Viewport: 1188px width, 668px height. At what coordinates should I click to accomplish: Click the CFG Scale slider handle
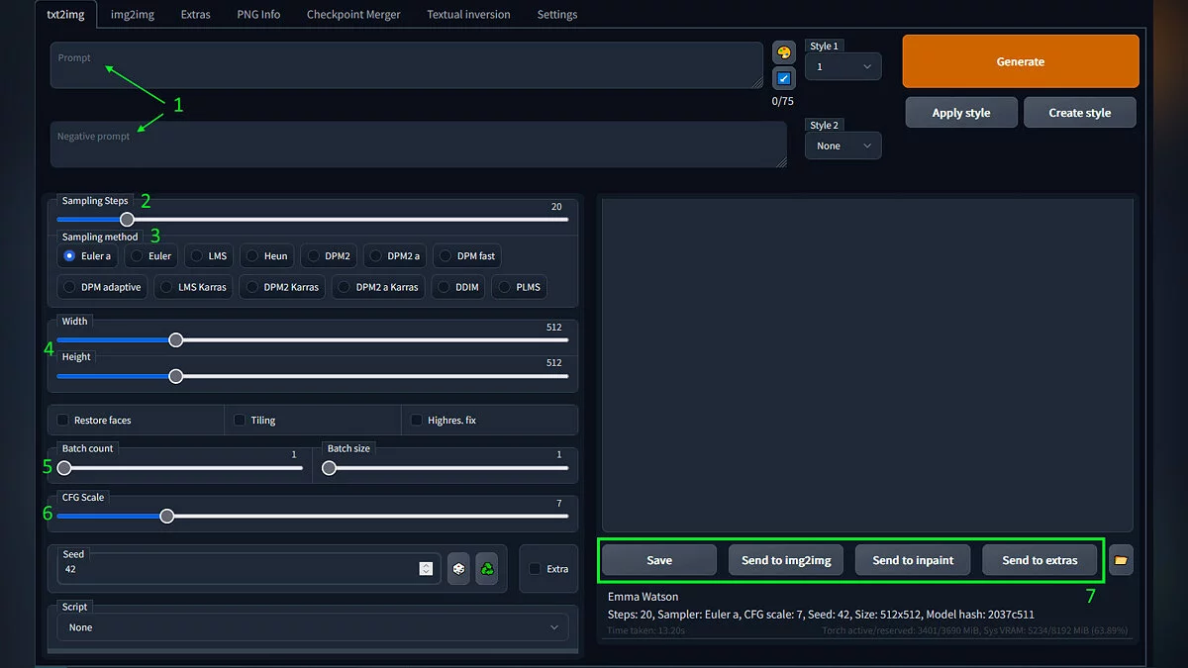click(x=167, y=516)
